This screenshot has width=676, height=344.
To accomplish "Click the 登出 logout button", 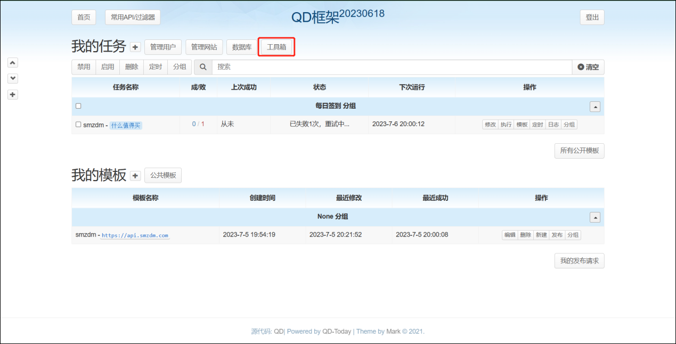I will (x=592, y=18).
